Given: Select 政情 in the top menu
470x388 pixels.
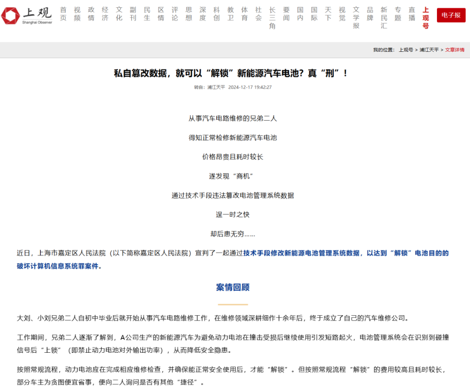Looking at the screenshot, I should (91, 14).
